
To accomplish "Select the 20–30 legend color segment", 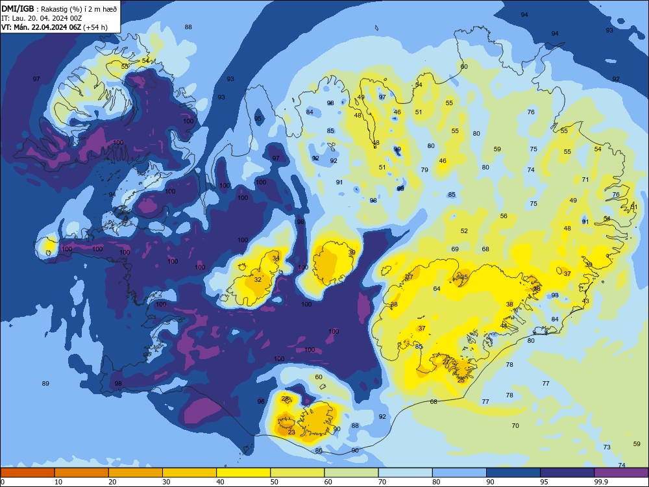I will [x=136, y=473].
